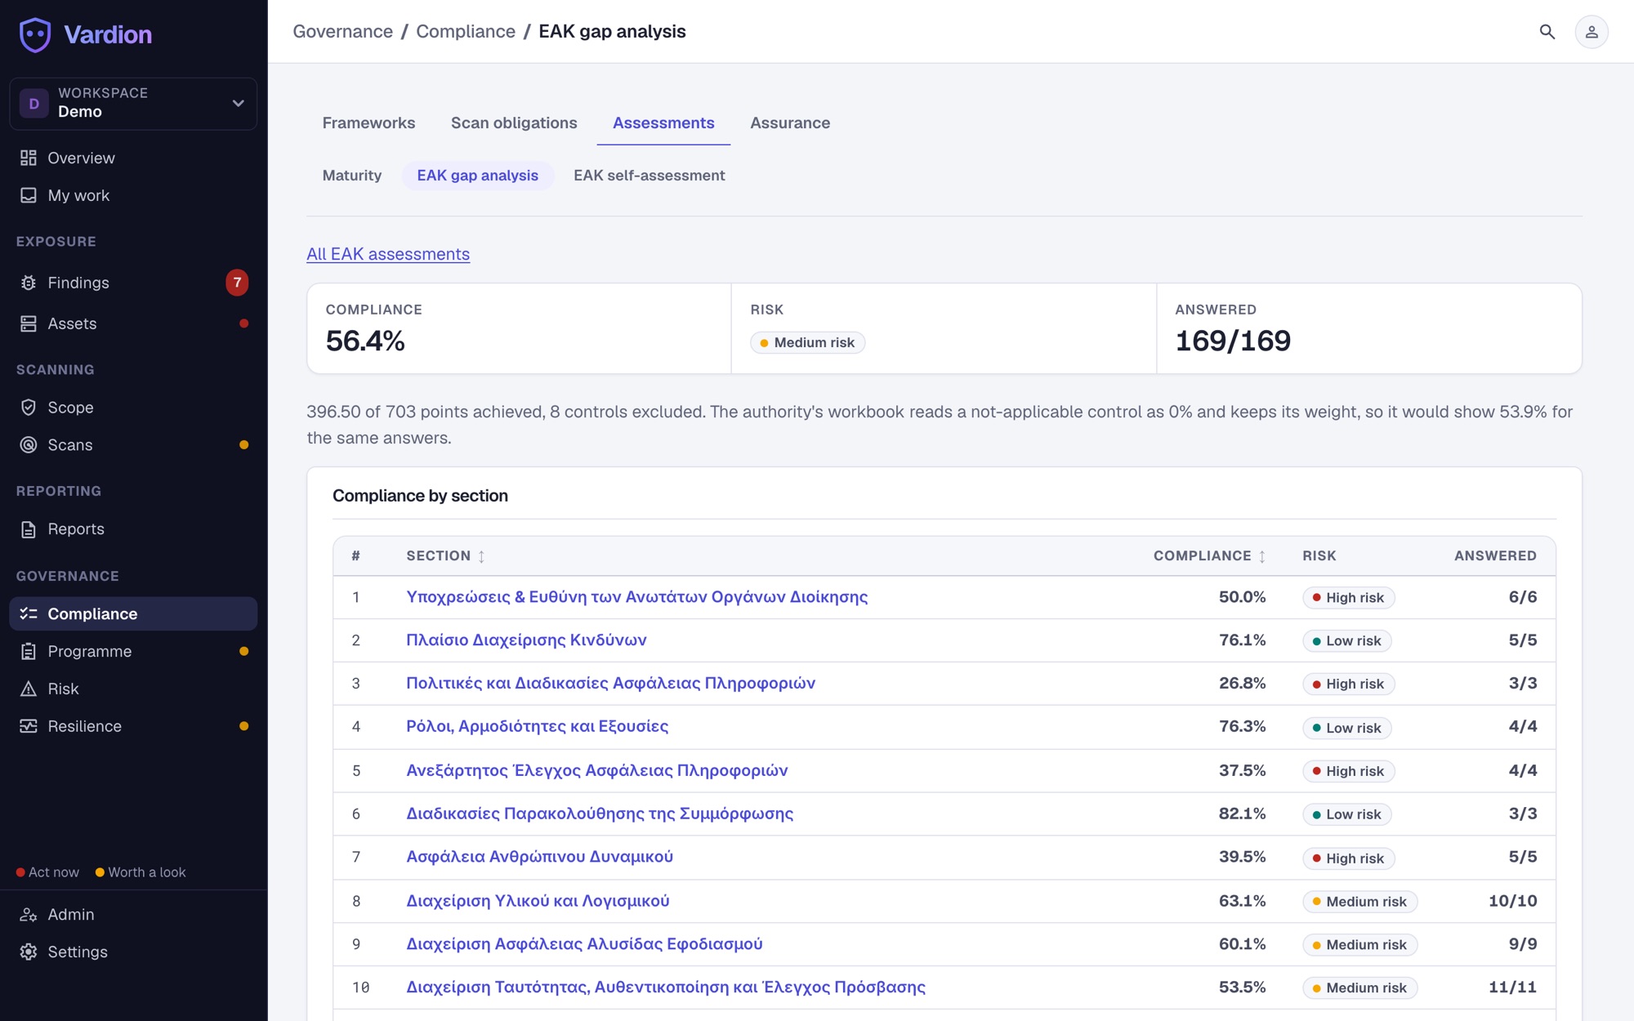
Task: Open Resilience via its activity icon
Action: click(29, 727)
